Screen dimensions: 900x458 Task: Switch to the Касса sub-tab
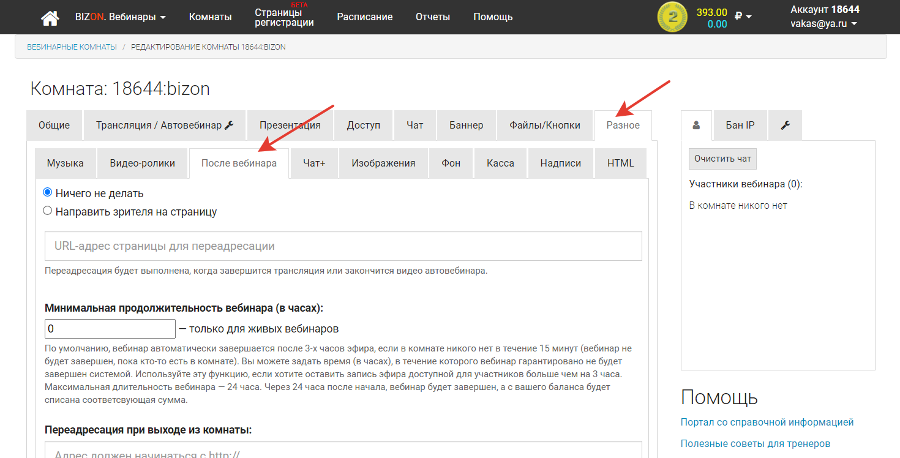tap(500, 163)
